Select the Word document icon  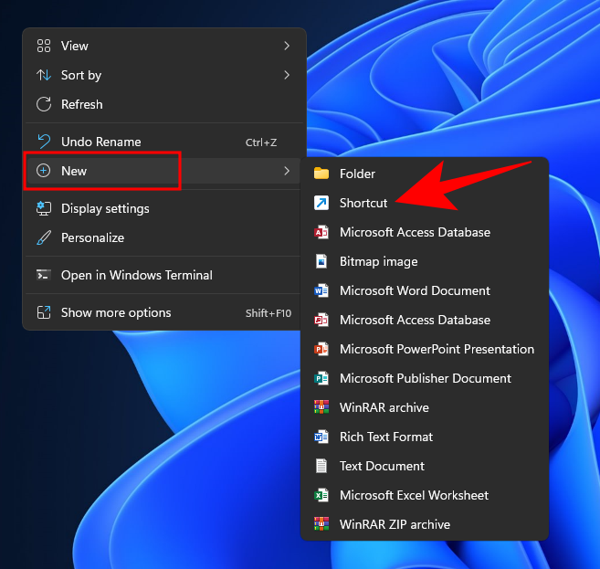[x=321, y=290]
